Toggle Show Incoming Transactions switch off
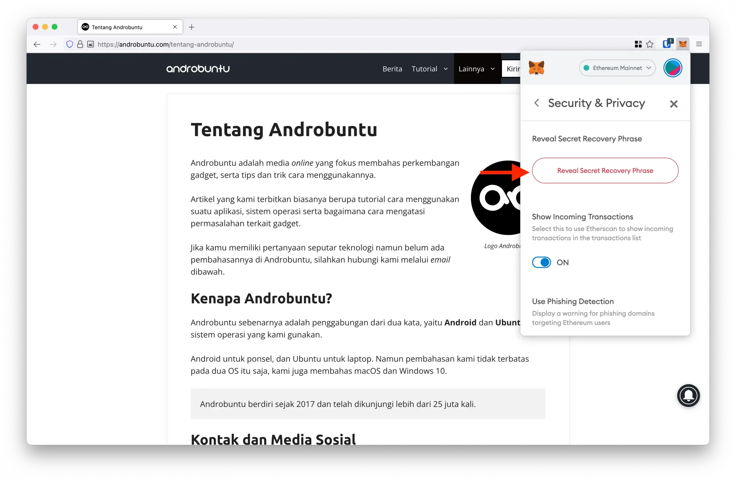Viewport: 736px width, 480px height. (541, 262)
